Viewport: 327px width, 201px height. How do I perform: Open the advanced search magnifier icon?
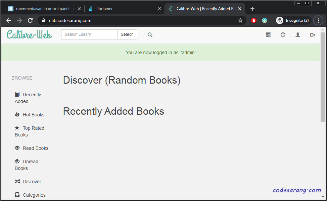[x=150, y=35]
